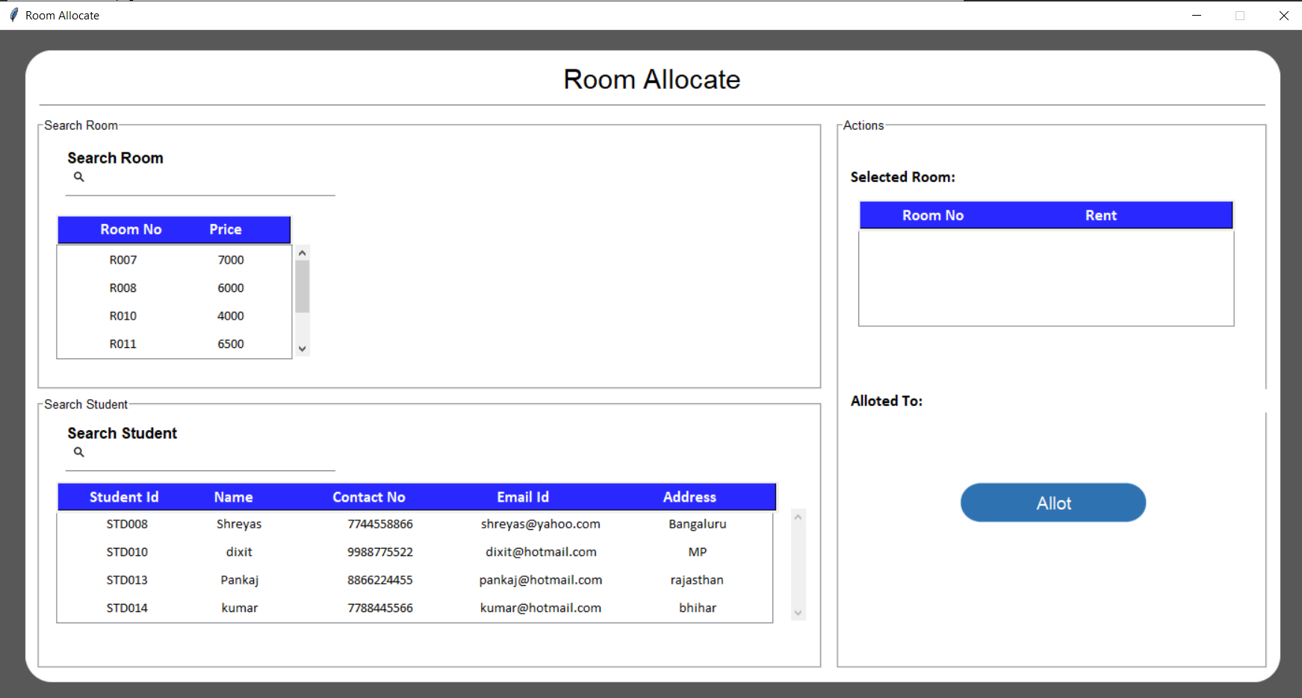Click the Rent header in Selected Room
The width and height of the screenshot is (1302, 698).
pos(1100,215)
